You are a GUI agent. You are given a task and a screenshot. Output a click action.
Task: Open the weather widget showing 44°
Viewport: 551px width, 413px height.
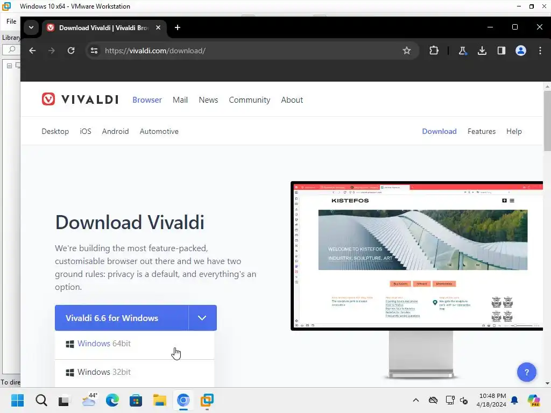pyautogui.click(x=89, y=400)
